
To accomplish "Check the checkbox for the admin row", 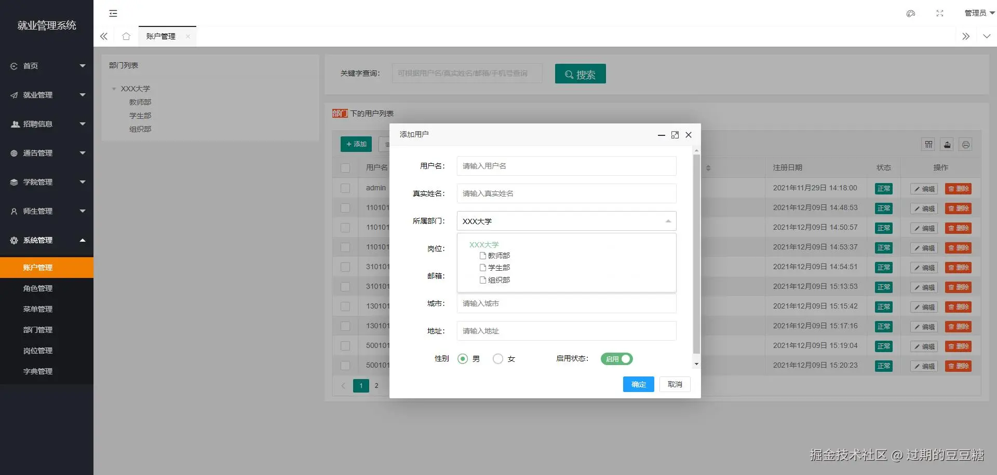I will [345, 188].
